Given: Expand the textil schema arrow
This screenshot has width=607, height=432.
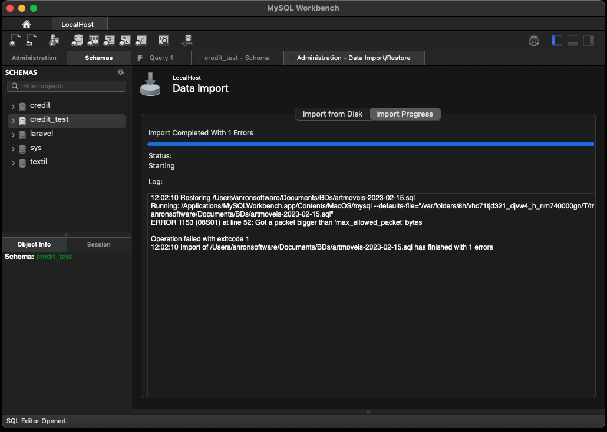Looking at the screenshot, I should point(13,163).
